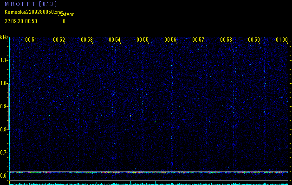Viewport: 292px width, 185px height.
Task: Click the cyan intensity graph at the bottom
Action: [x=149, y=183]
